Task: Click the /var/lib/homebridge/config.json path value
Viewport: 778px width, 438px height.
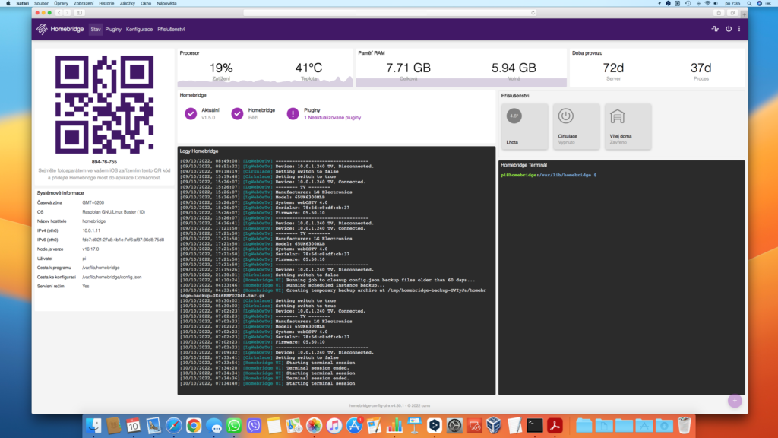Action: (112, 277)
